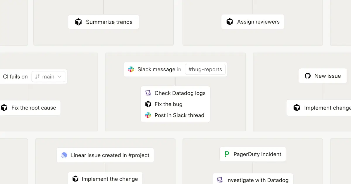Click the CI fails on label
Viewport: 351px width, 184px height.
[x=15, y=77]
